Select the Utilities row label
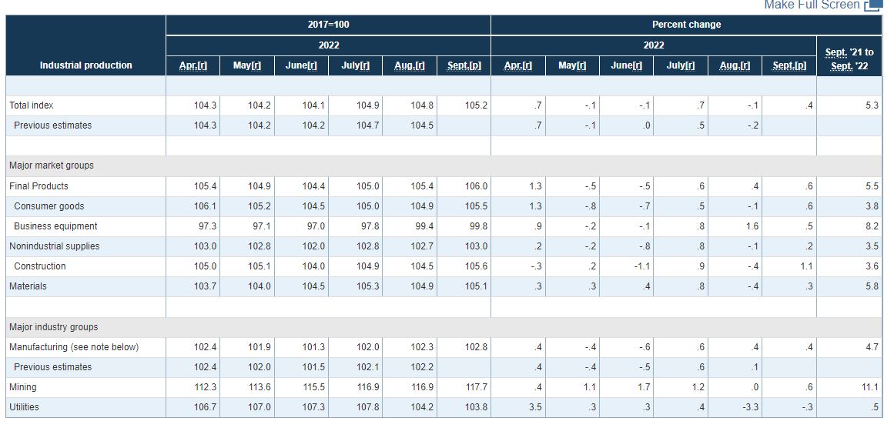Screen dimensions: 894x428 [25, 407]
